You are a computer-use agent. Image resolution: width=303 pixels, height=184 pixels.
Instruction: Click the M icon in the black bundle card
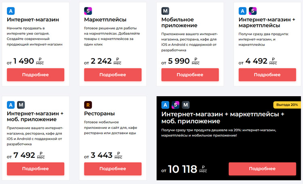[185, 105]
